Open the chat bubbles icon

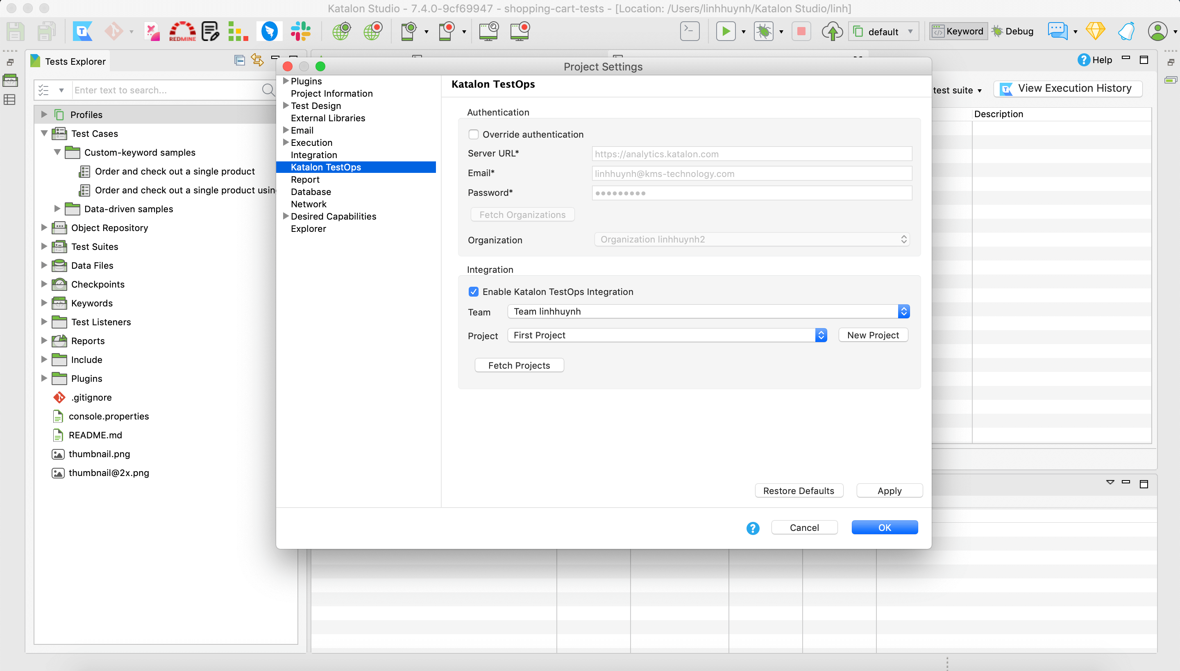[1057, 31]
